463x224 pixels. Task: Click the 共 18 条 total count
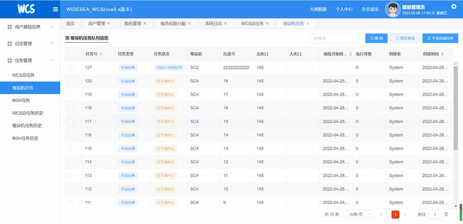tap(332, 215)
